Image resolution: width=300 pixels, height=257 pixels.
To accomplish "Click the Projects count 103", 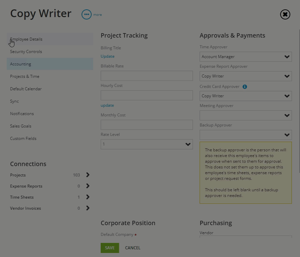I will click(x=76, y=175).
